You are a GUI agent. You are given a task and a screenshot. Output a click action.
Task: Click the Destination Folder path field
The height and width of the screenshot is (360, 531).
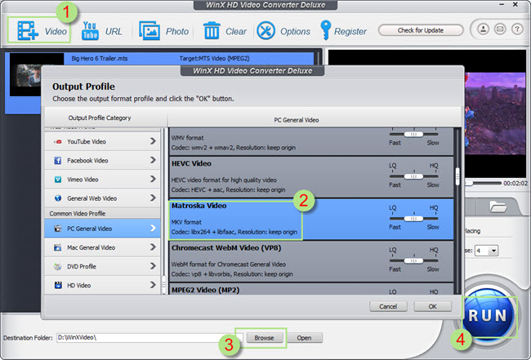[149, 338]
